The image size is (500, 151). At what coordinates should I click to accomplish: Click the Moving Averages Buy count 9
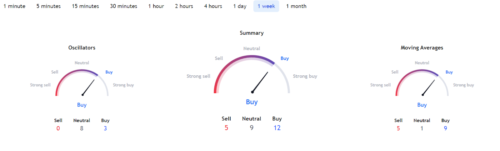(445, 128)
